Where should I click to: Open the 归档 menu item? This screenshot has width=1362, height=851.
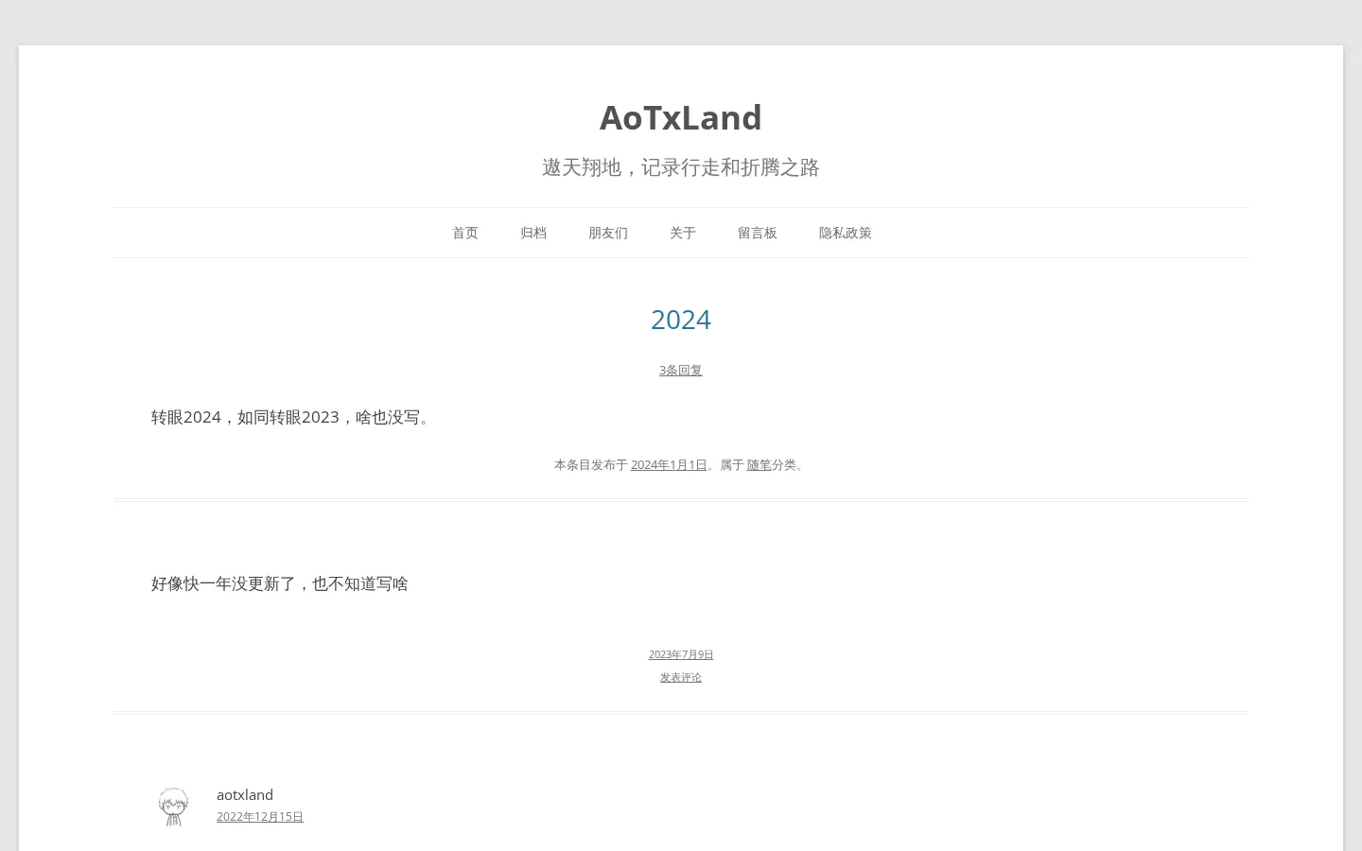pos(533,233)
